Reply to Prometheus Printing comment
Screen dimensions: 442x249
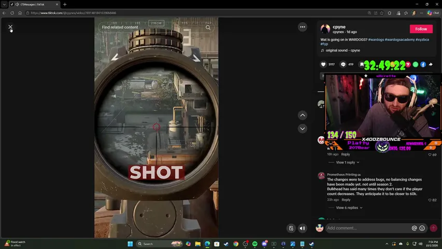click(346, 200)
